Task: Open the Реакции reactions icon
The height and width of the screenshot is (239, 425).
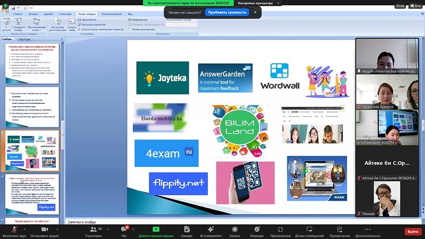Action: pyautogui.click(x=257, y=230)
